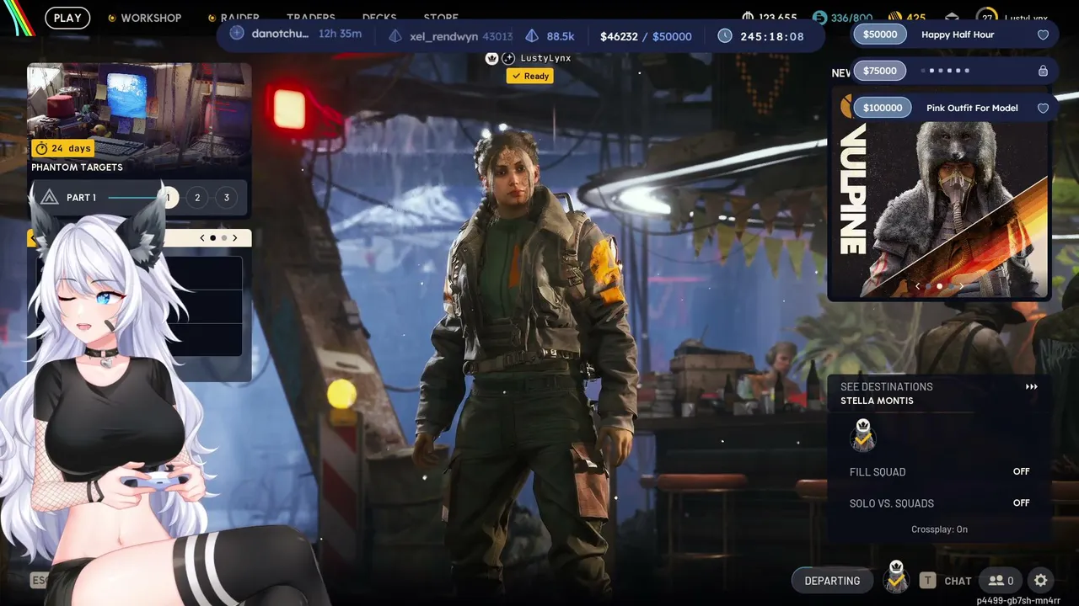Select the party member avatar under Stella Montis
The image size is (1079, 606).
pos(862,435)
